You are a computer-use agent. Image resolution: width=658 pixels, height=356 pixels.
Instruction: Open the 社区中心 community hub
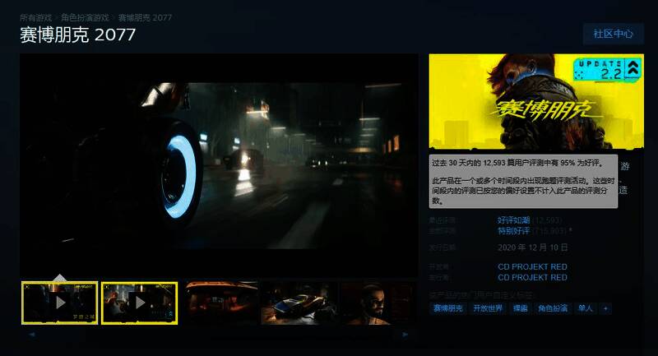pyautogui.click(x=613, y=34)
